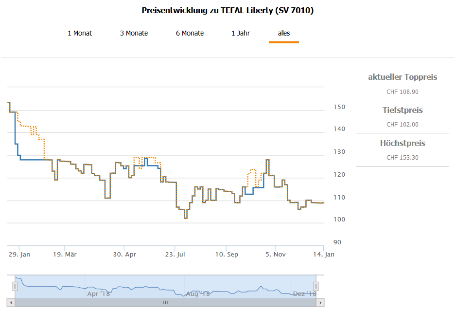455x312 pixels.
Task: Click the 5. Nov label on the x-axis
Action: 276,255
